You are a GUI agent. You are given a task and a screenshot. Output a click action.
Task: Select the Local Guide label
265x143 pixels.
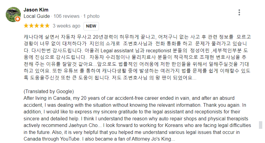[x=37, y=16]
